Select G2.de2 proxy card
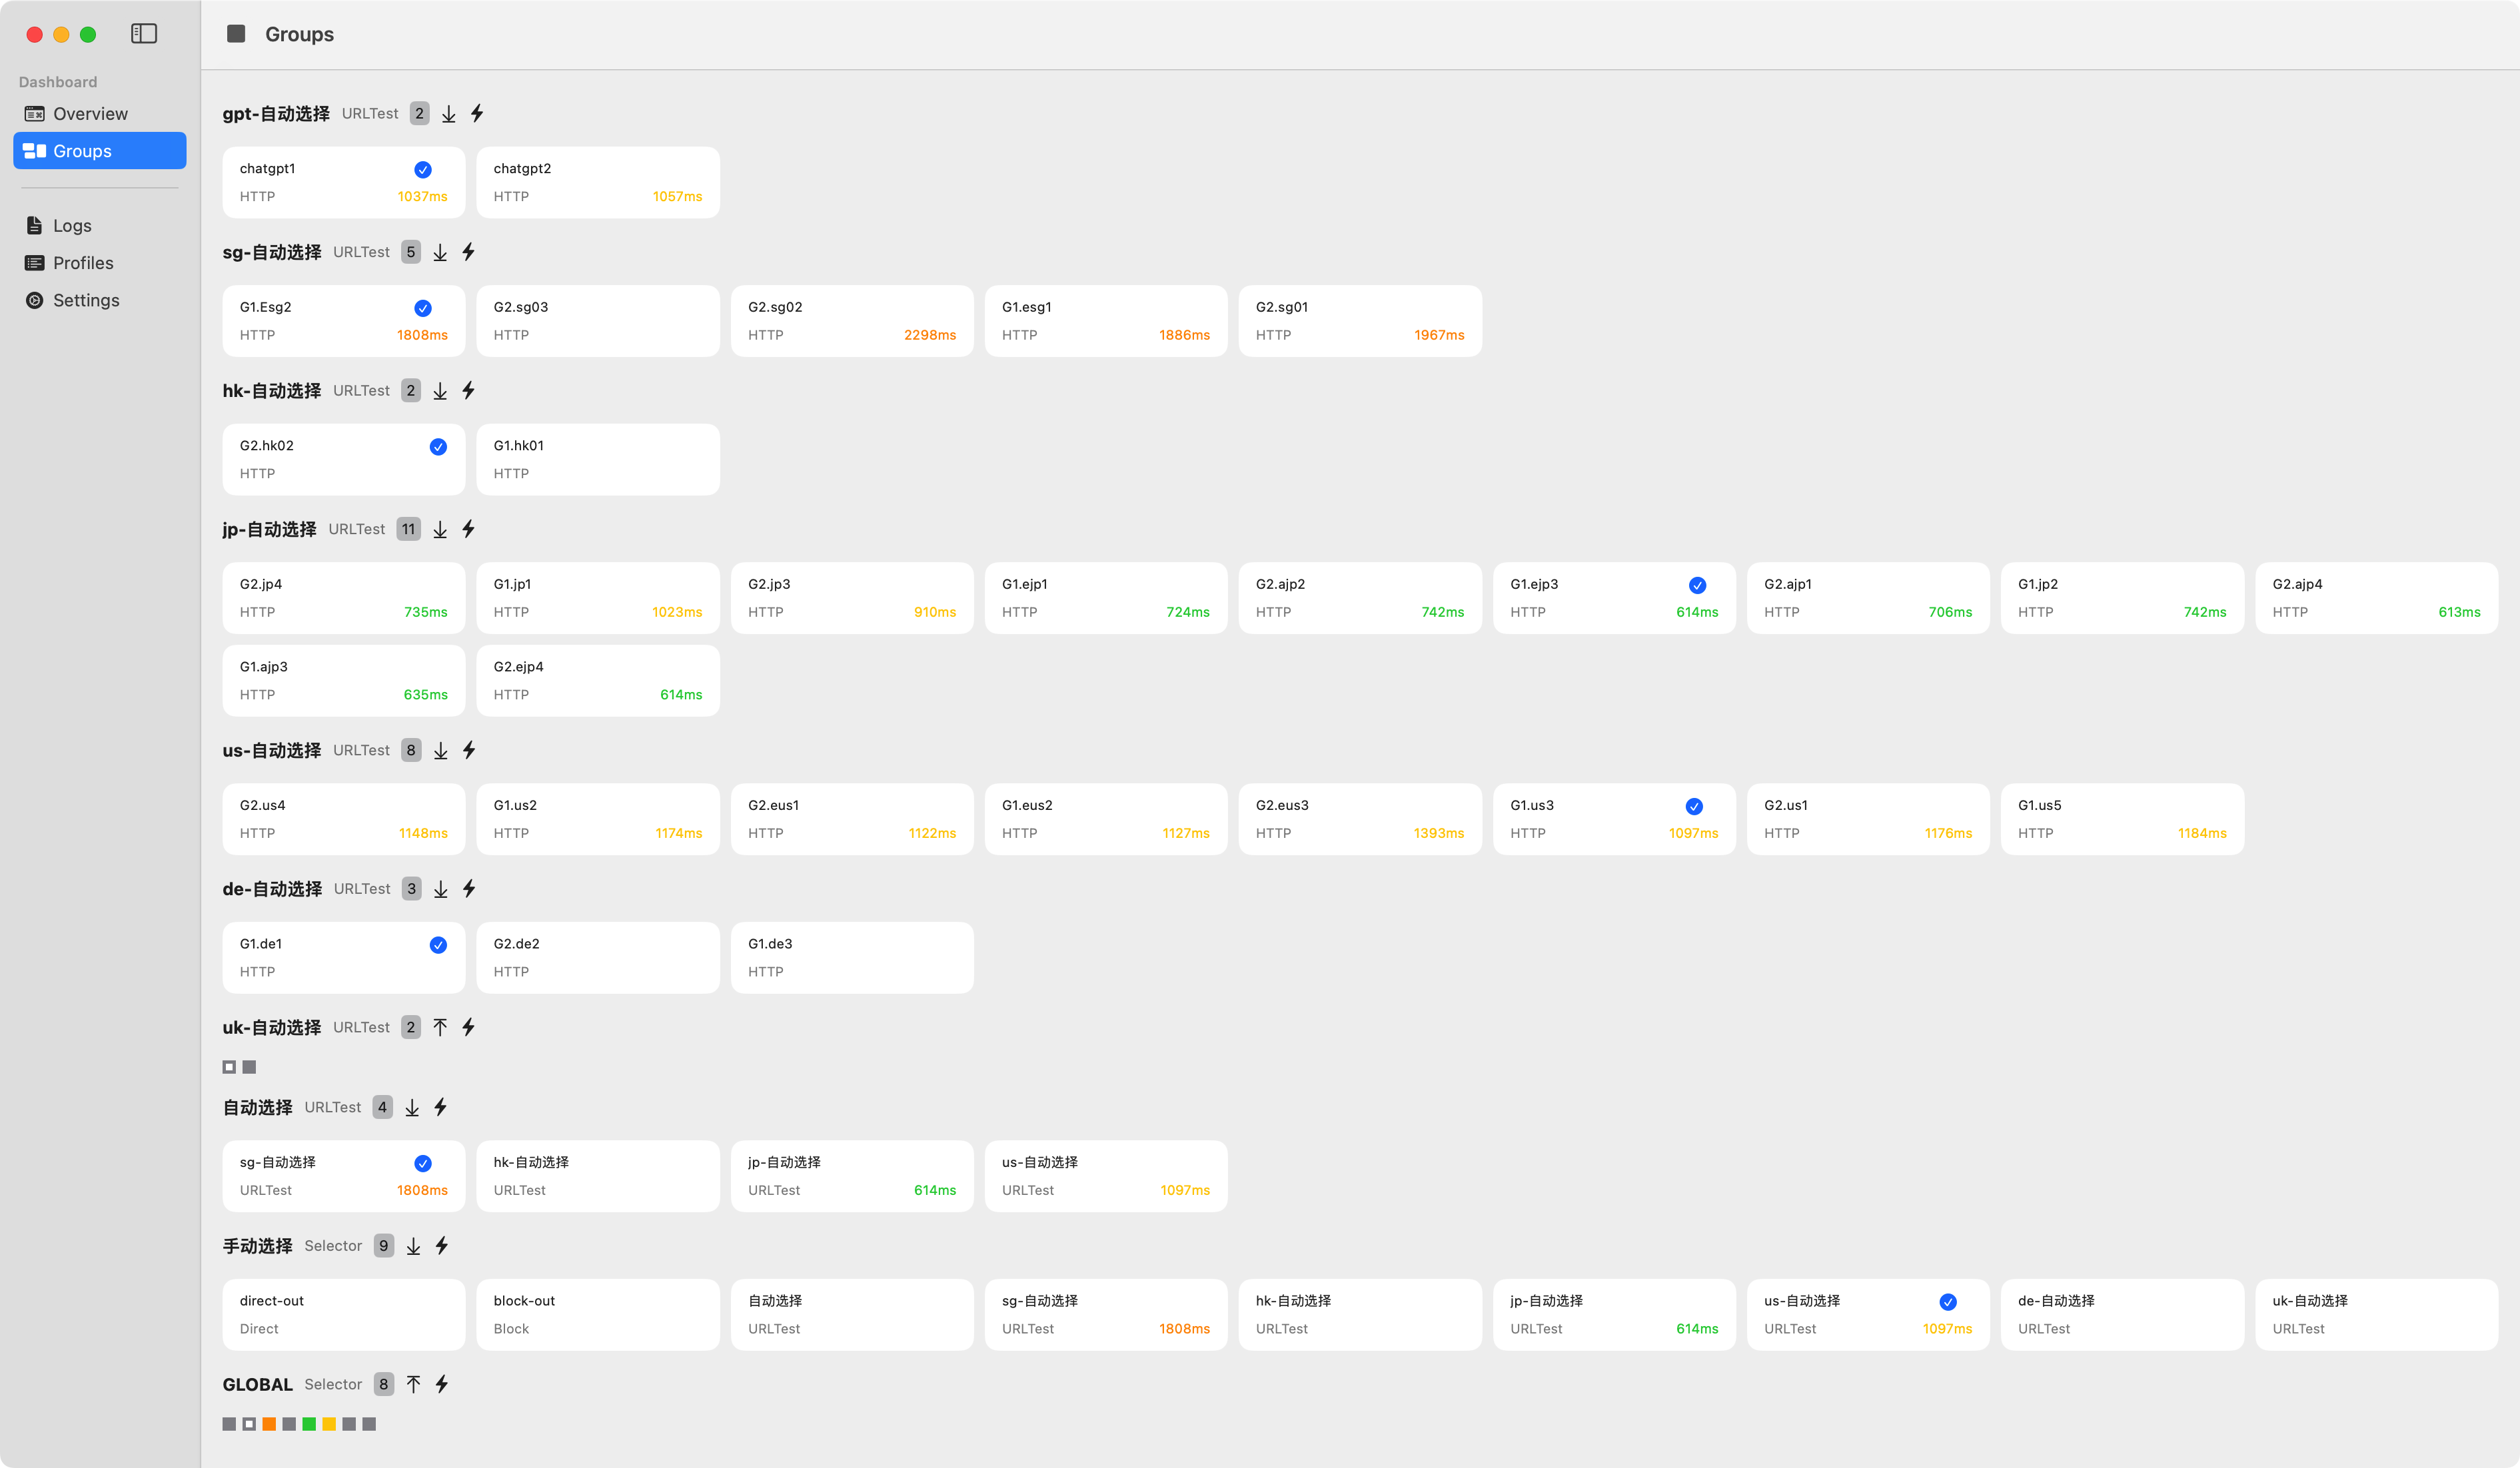This screenshot has width=2520, height=1468. point(598,957)
